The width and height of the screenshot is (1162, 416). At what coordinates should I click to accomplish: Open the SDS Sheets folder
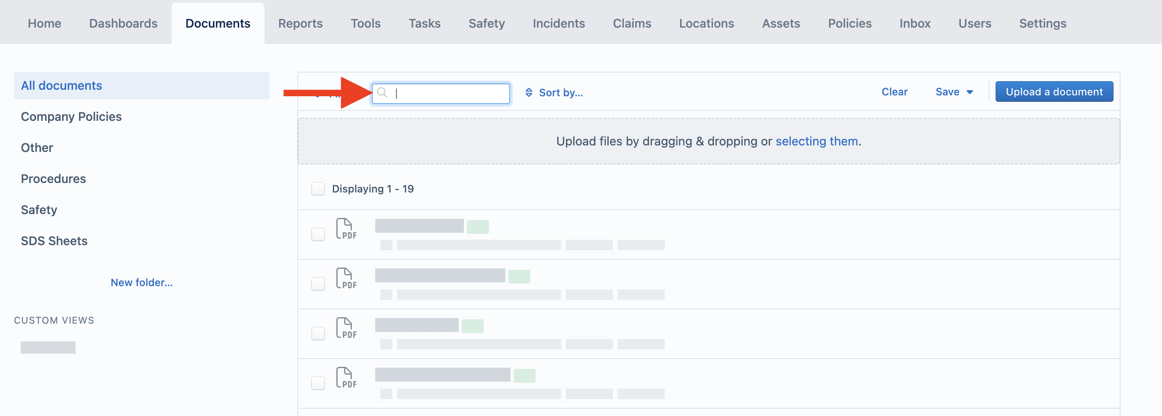pyautogui.click(x=54, y=241)
